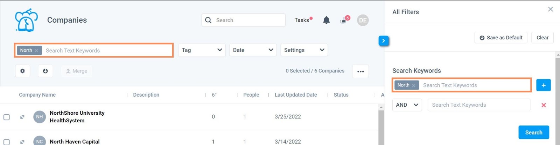Click the download circle icon button

coord(45,71)
